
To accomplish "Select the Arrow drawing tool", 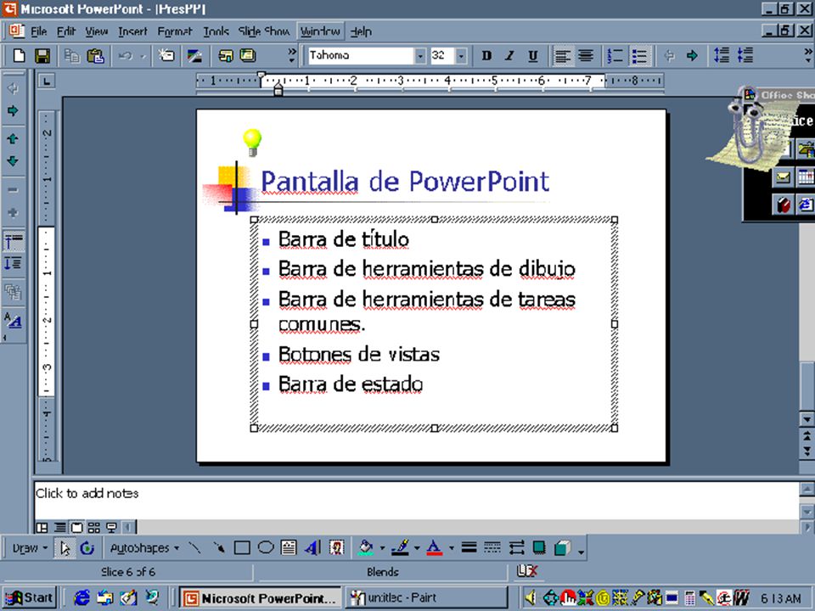I will coord(219,548).
